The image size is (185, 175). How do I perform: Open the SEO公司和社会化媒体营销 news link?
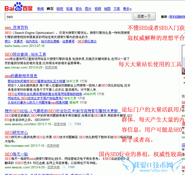(45, 94)
